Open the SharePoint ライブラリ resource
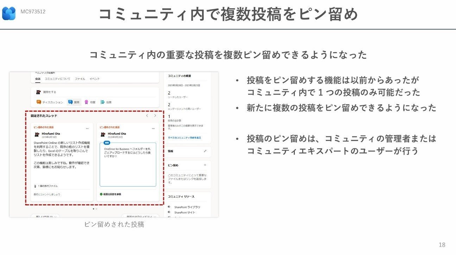 click(184, 207)
